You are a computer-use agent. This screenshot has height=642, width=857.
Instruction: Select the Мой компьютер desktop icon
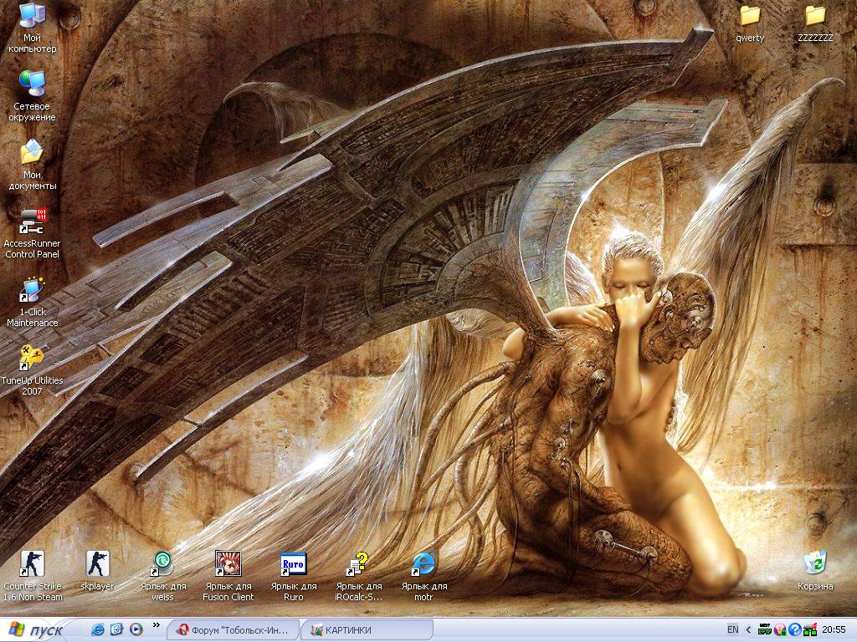pos(33,28)
